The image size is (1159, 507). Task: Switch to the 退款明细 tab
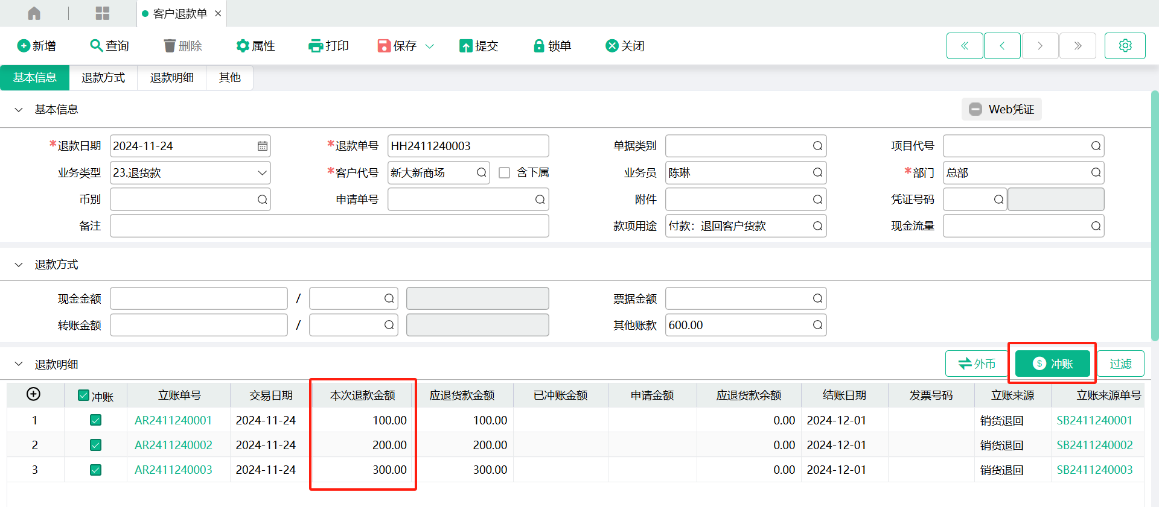click(x=171, y=78)
